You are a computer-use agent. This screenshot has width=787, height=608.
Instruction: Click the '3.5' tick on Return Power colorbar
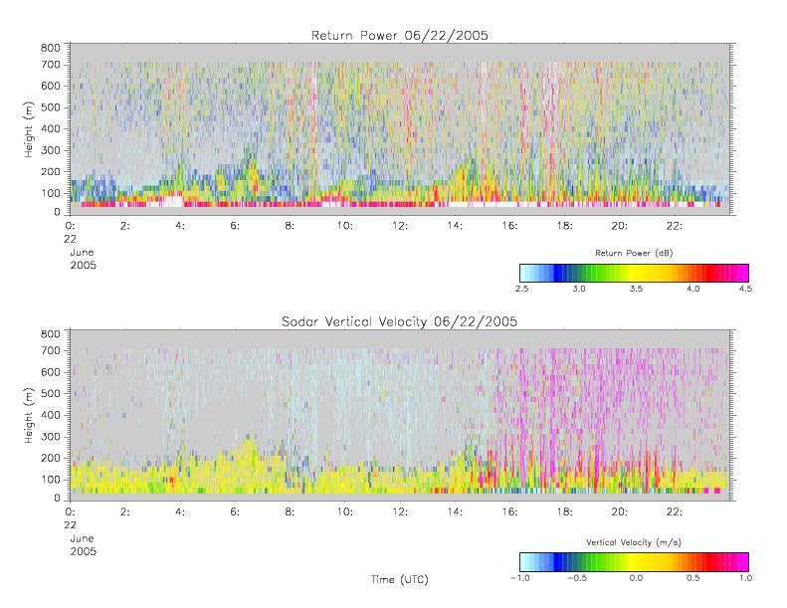click(x=636, y=289)
